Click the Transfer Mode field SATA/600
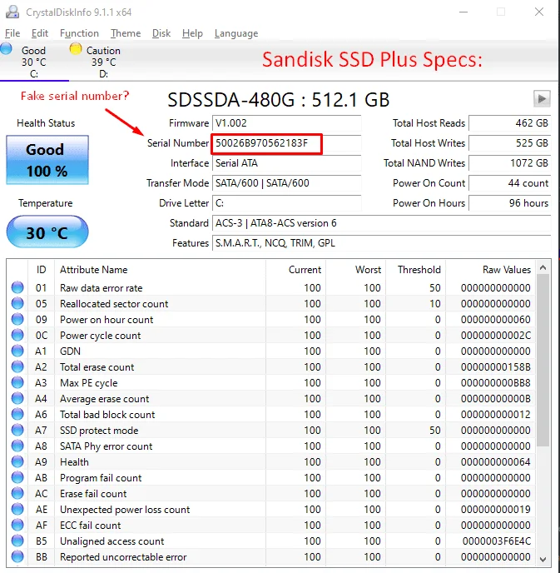This screenshot has height=573, width=560. pos(286,182)
